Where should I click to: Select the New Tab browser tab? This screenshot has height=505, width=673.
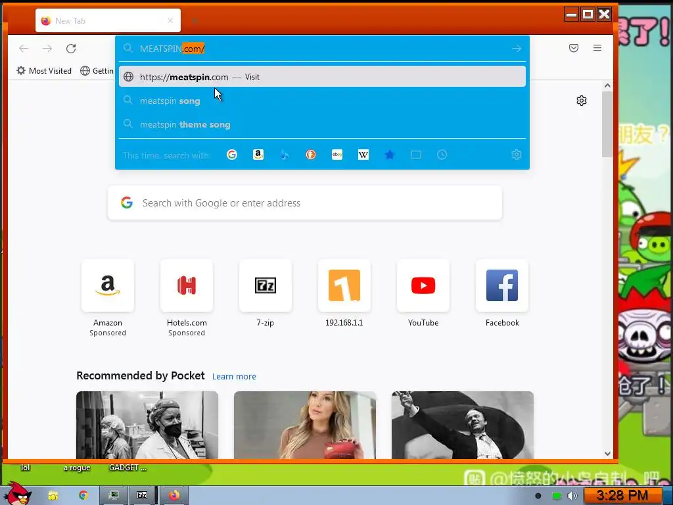pos(108,20)
